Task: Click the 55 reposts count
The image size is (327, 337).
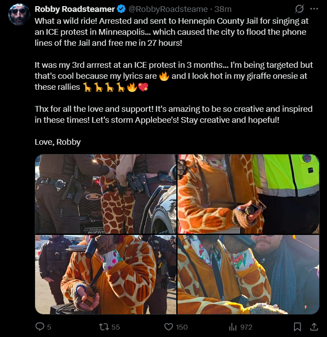Action: pyautogui.click(x=116, y=327)
